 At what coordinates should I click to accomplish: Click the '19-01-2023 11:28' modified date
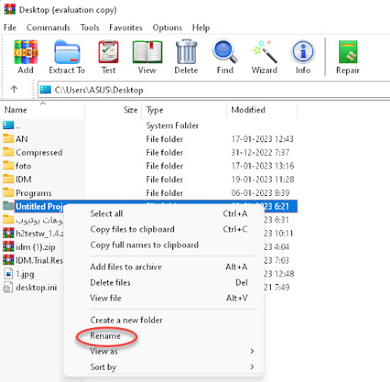pyautogui.click(x=263, y=179)
